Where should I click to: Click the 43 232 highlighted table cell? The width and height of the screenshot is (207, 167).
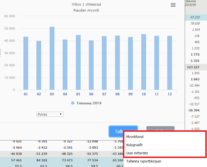[195, 17]
